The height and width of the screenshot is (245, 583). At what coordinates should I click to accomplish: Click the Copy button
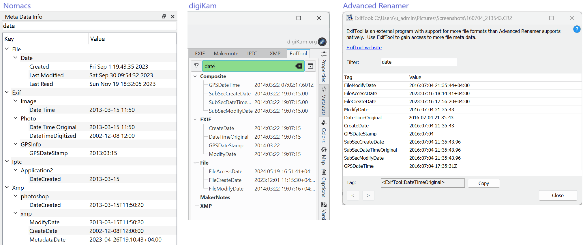(x=483, y=183)
